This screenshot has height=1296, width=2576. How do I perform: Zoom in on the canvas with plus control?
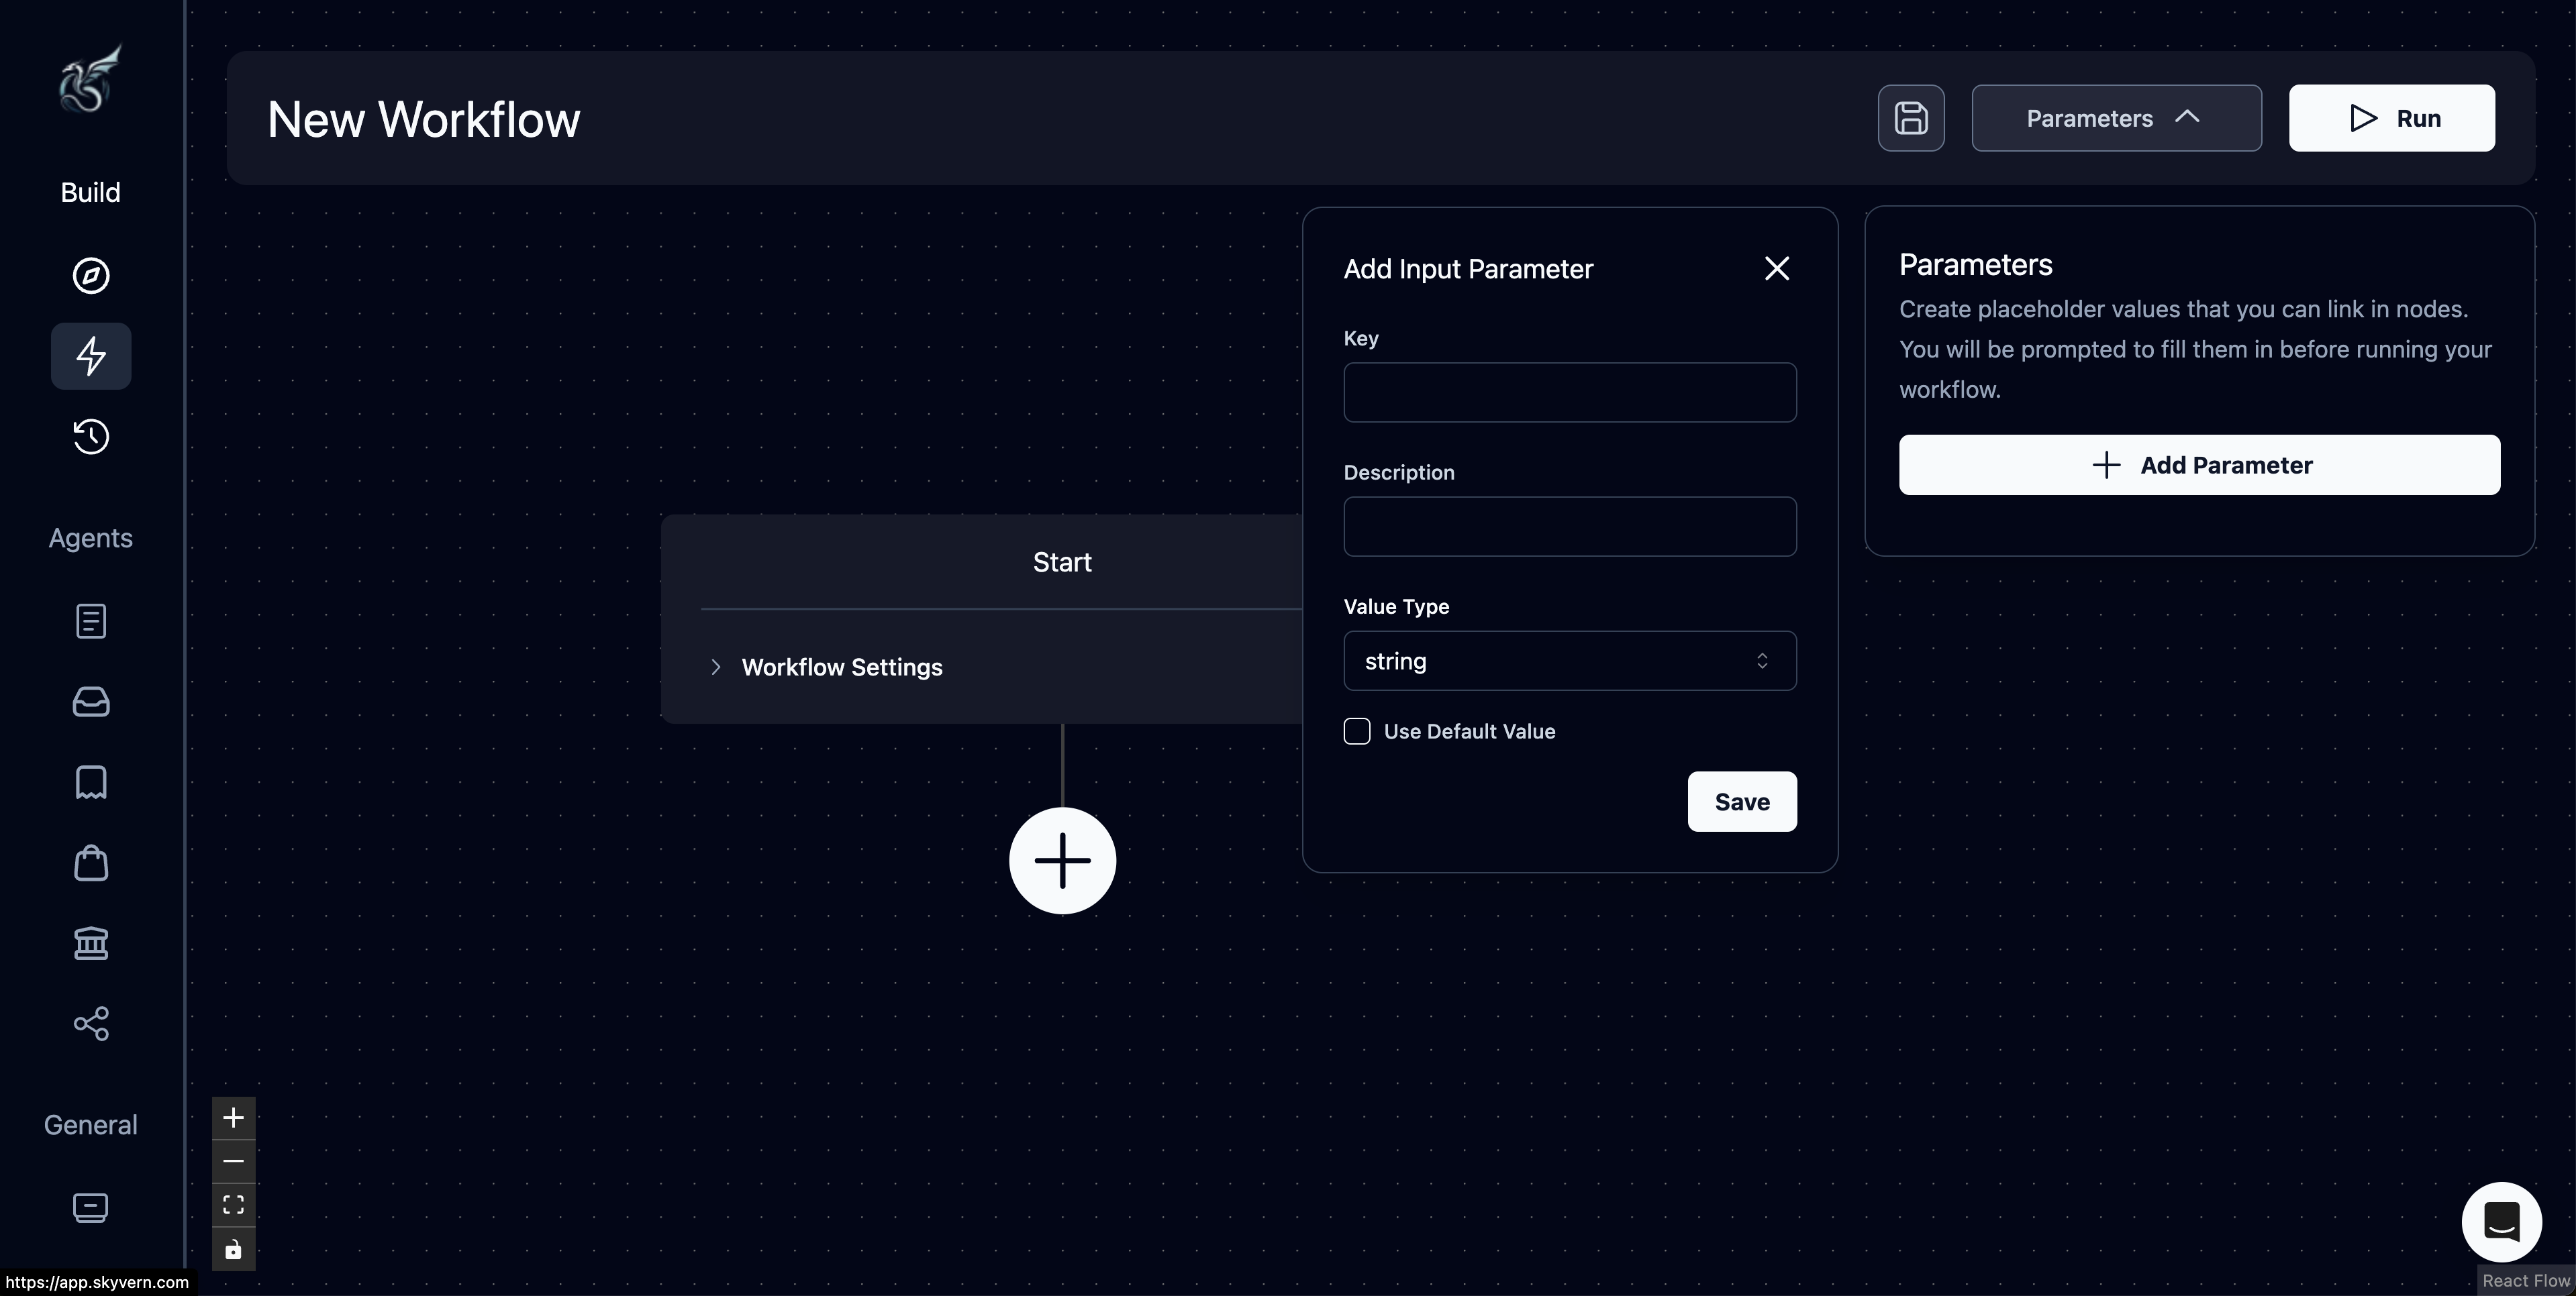(233, 1117)
